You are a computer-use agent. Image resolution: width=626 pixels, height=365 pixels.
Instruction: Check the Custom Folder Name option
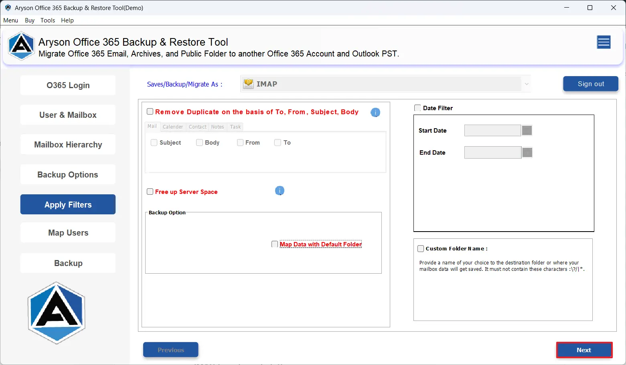(421, 248)
